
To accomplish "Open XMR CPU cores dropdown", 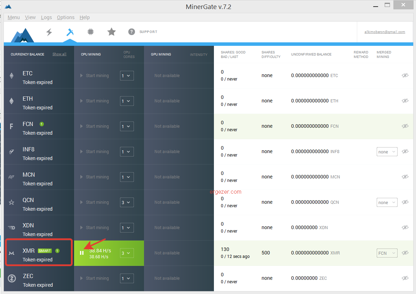I will (127, 253).
